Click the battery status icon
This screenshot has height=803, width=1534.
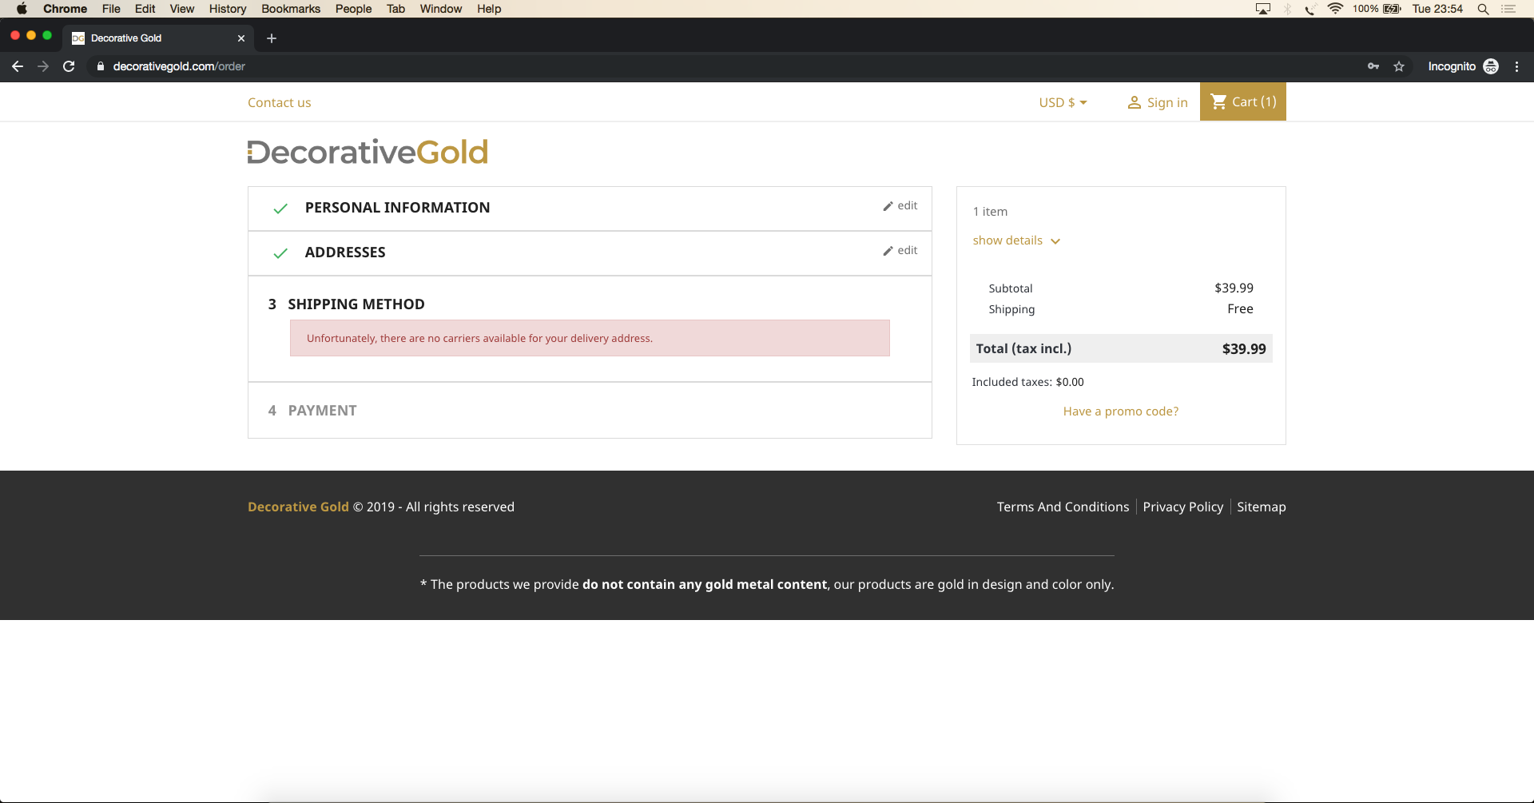tap(1393, 9)
